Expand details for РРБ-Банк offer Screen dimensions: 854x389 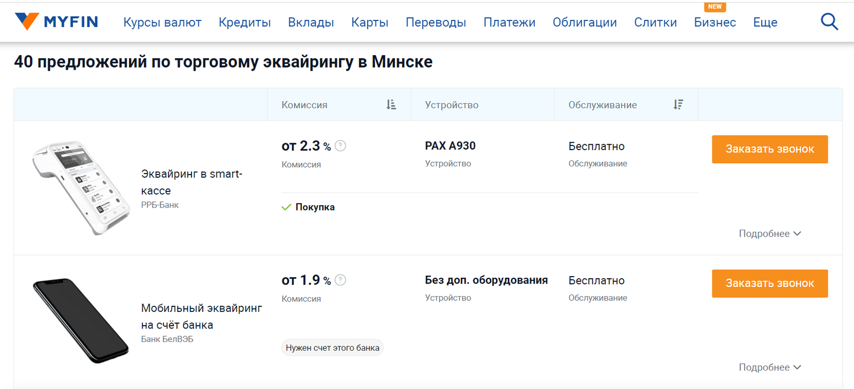click(770, 233)
